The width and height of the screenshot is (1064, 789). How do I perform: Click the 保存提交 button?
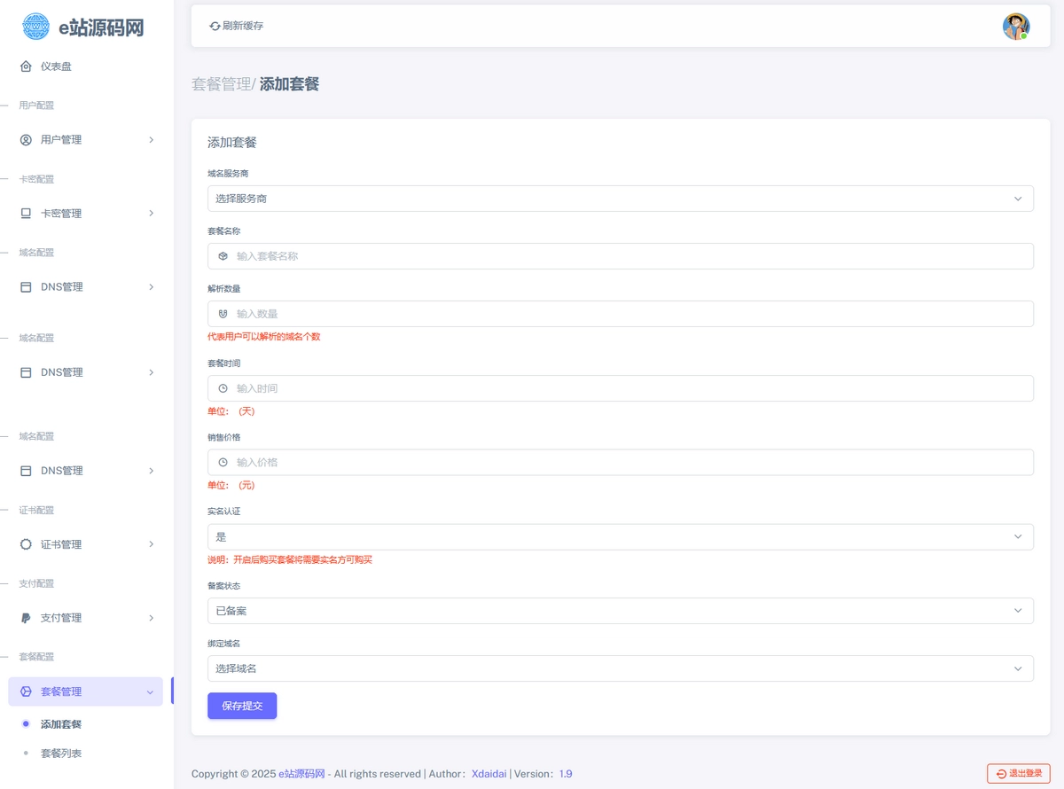point(242,706)
